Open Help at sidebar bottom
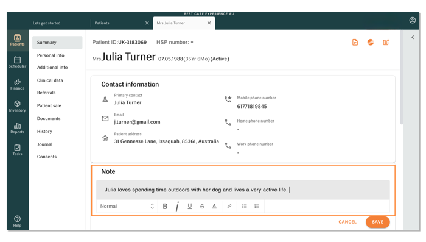 tap(18, 221)
